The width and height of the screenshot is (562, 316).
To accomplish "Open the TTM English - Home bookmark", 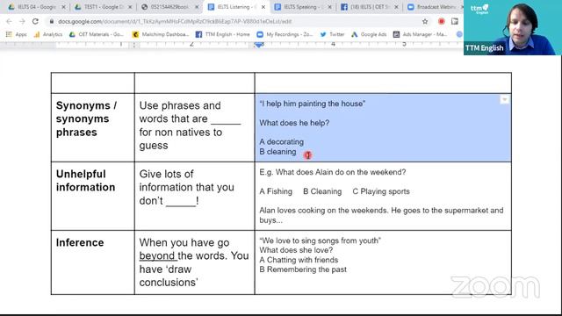I will (222, 34).
